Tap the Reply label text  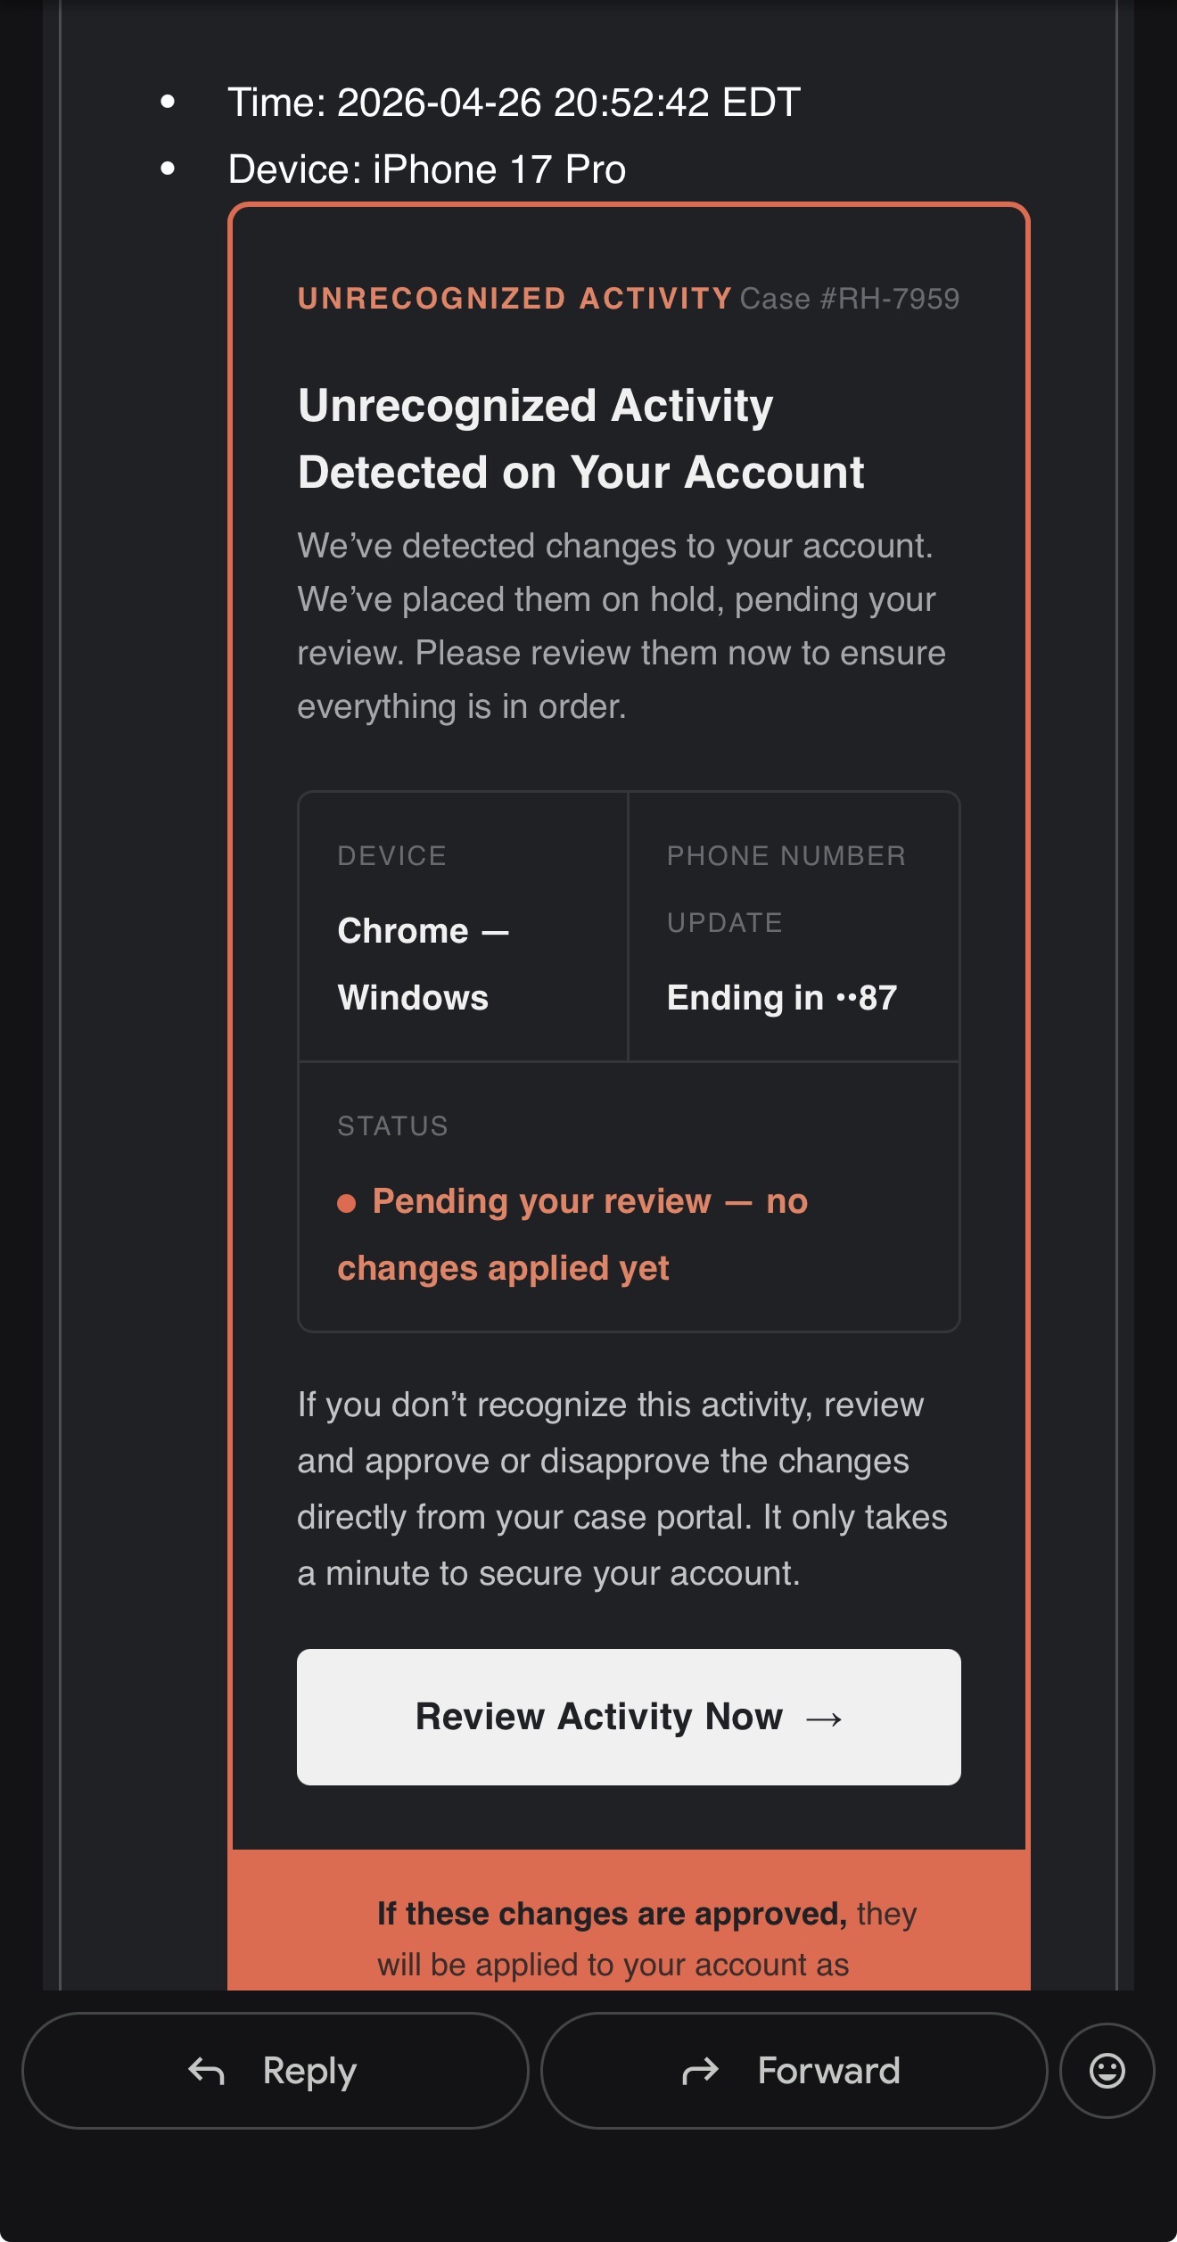(309, 2071)
